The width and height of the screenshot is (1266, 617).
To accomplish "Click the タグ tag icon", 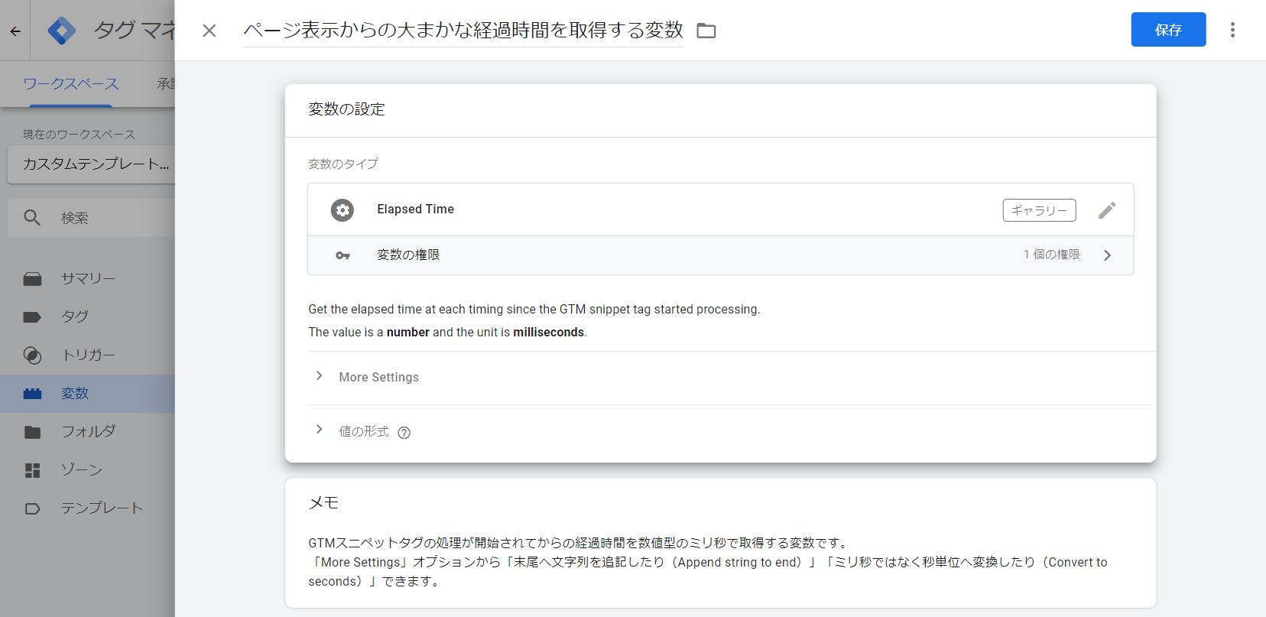I will pos(32,317).
